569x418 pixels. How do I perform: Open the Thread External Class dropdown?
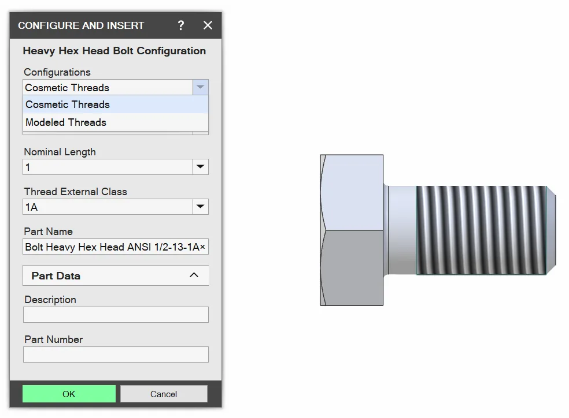tap(200, 207)
